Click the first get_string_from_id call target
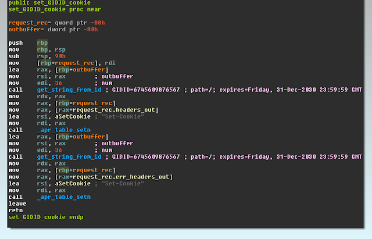 tap(69, 90)
